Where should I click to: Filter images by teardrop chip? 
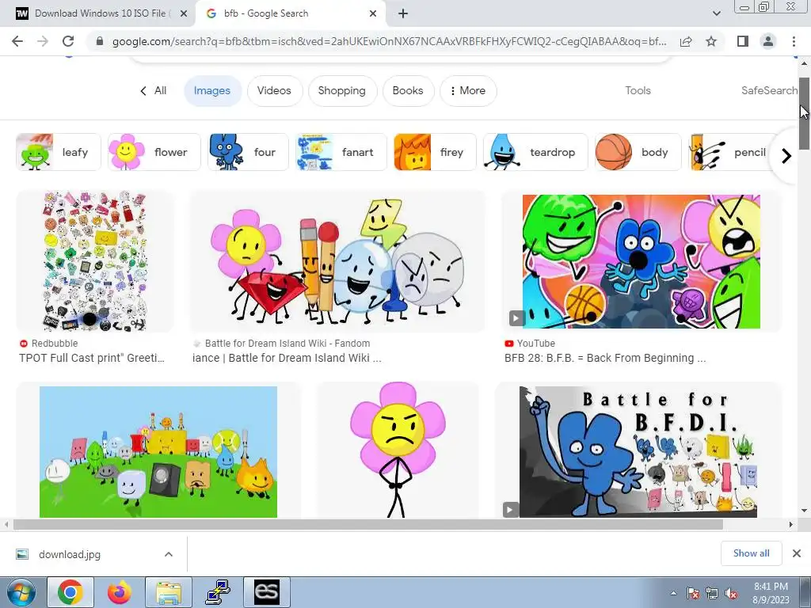tap(535, 152)
